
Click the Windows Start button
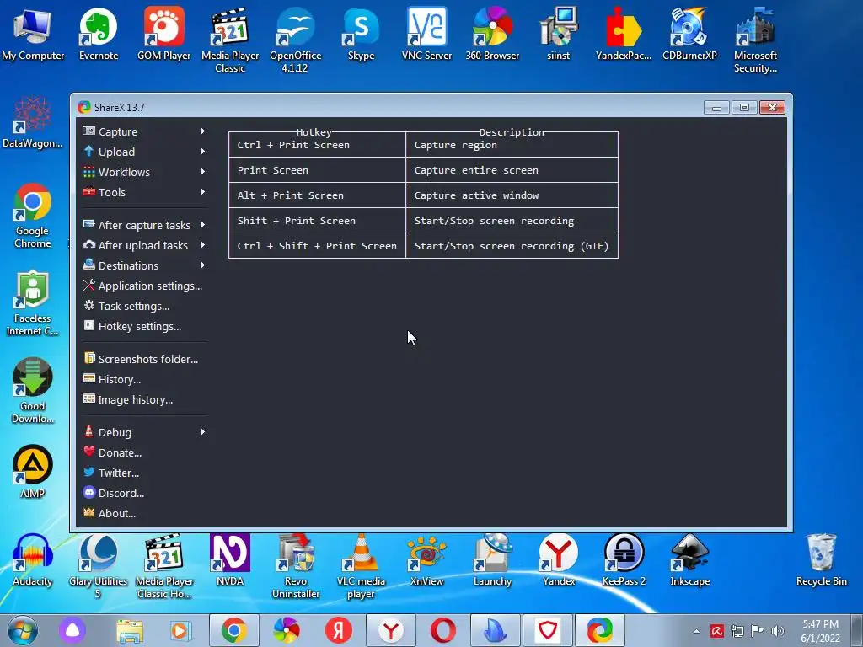(x=23, y=630)
